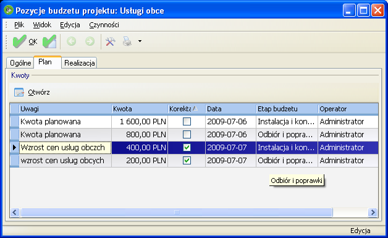Toggle Korekta checkbox for 1 600,00 PLN row
The image size is (388, 238).
coord(187,122)
